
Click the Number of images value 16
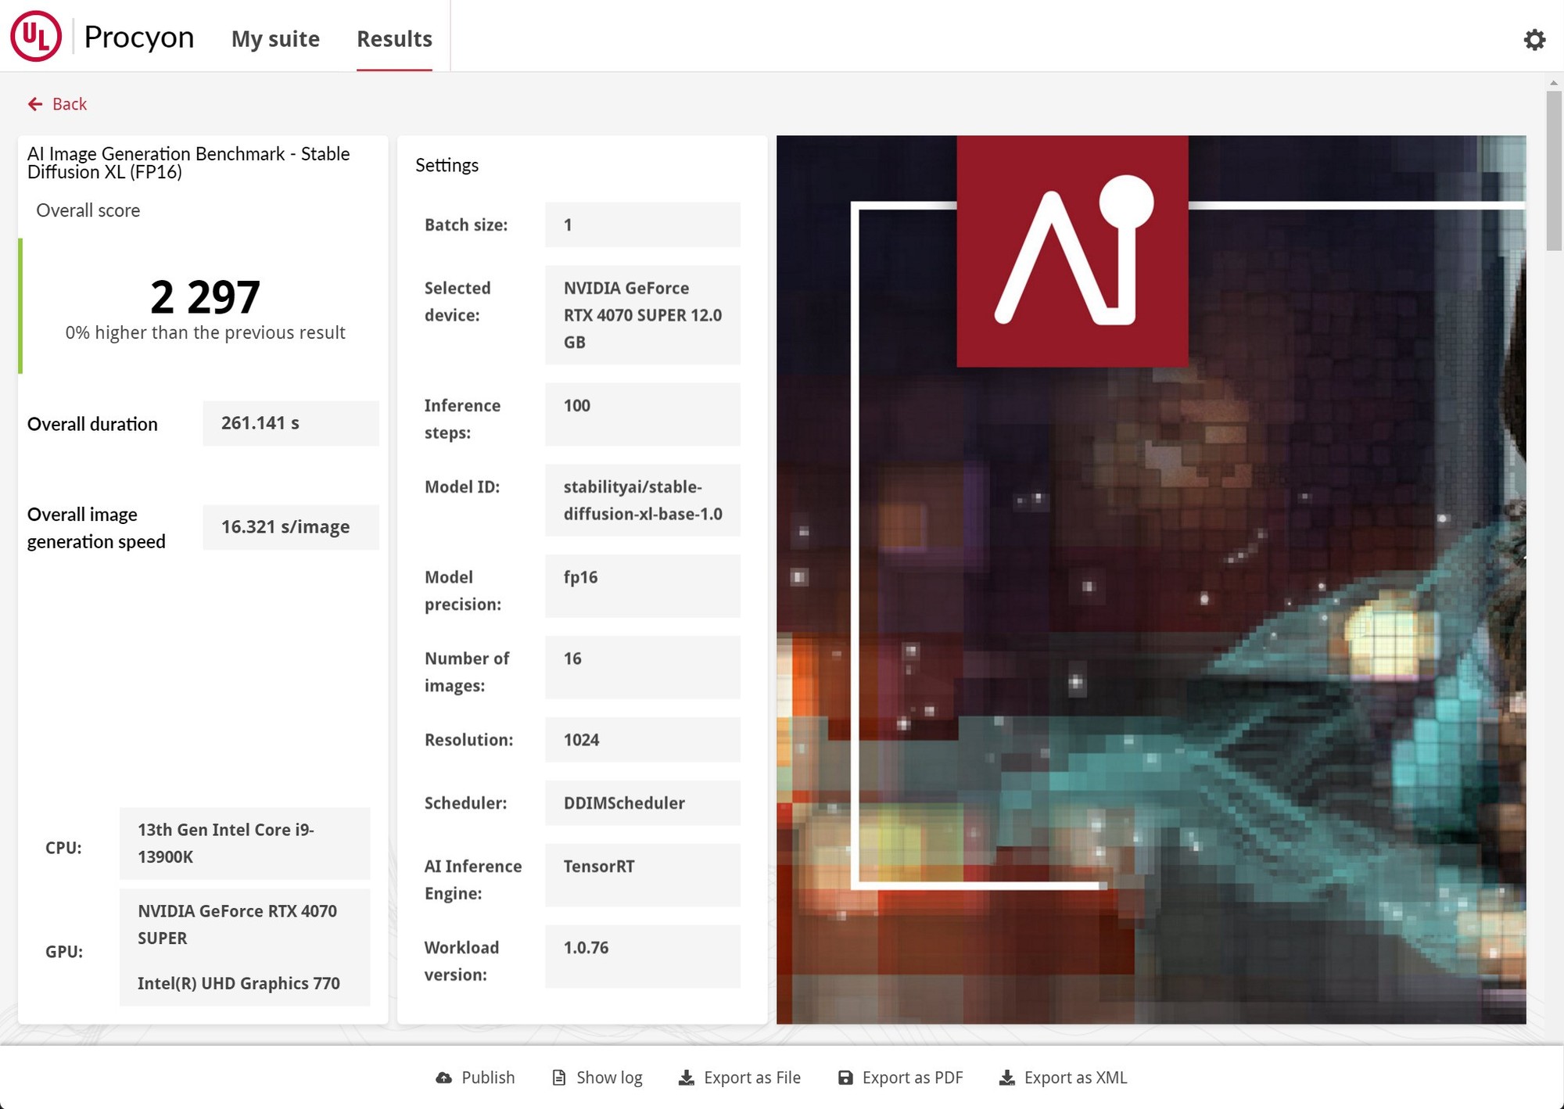pyautogui.click(x=643, y=668)
